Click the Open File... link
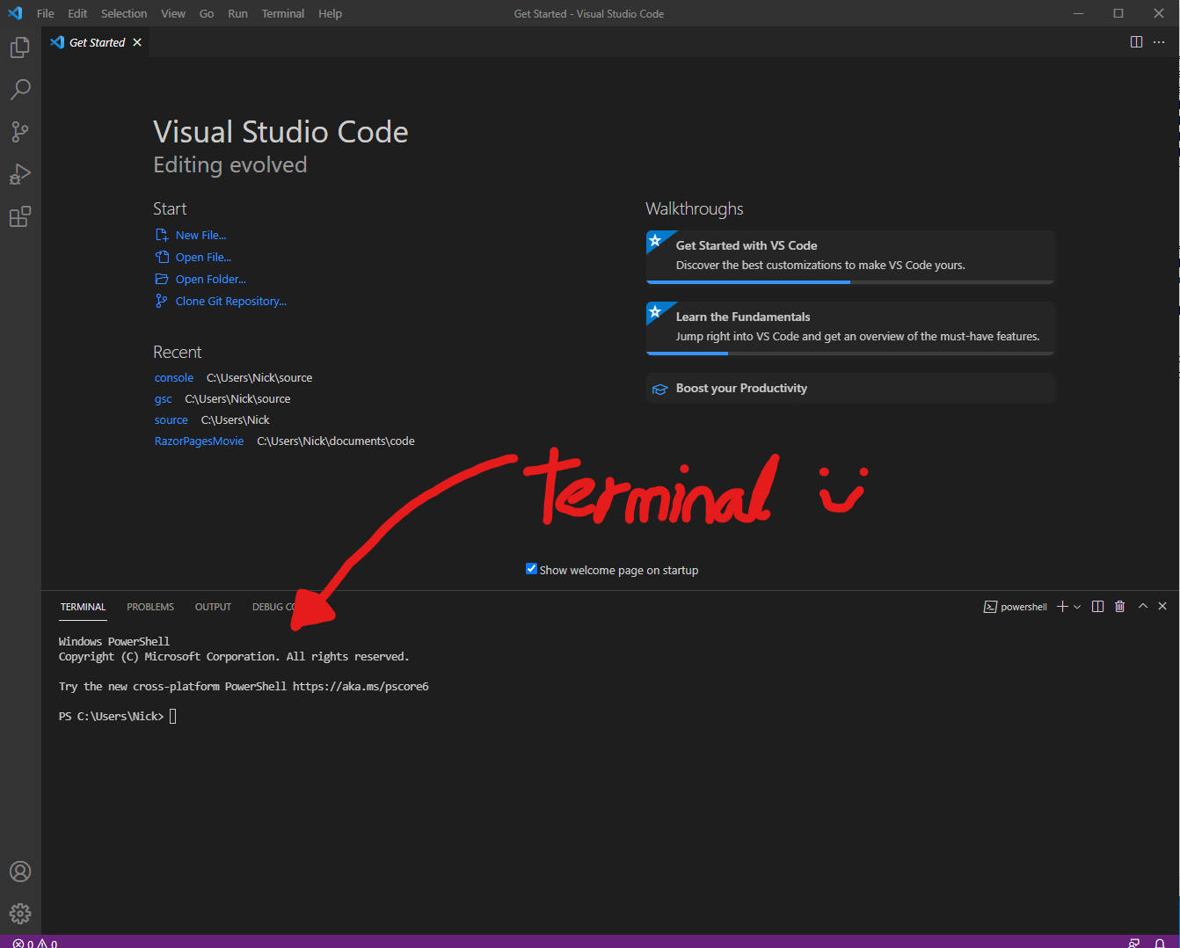Image resolution: width=1180 pixels, height=948 pixels. point(193,257)
